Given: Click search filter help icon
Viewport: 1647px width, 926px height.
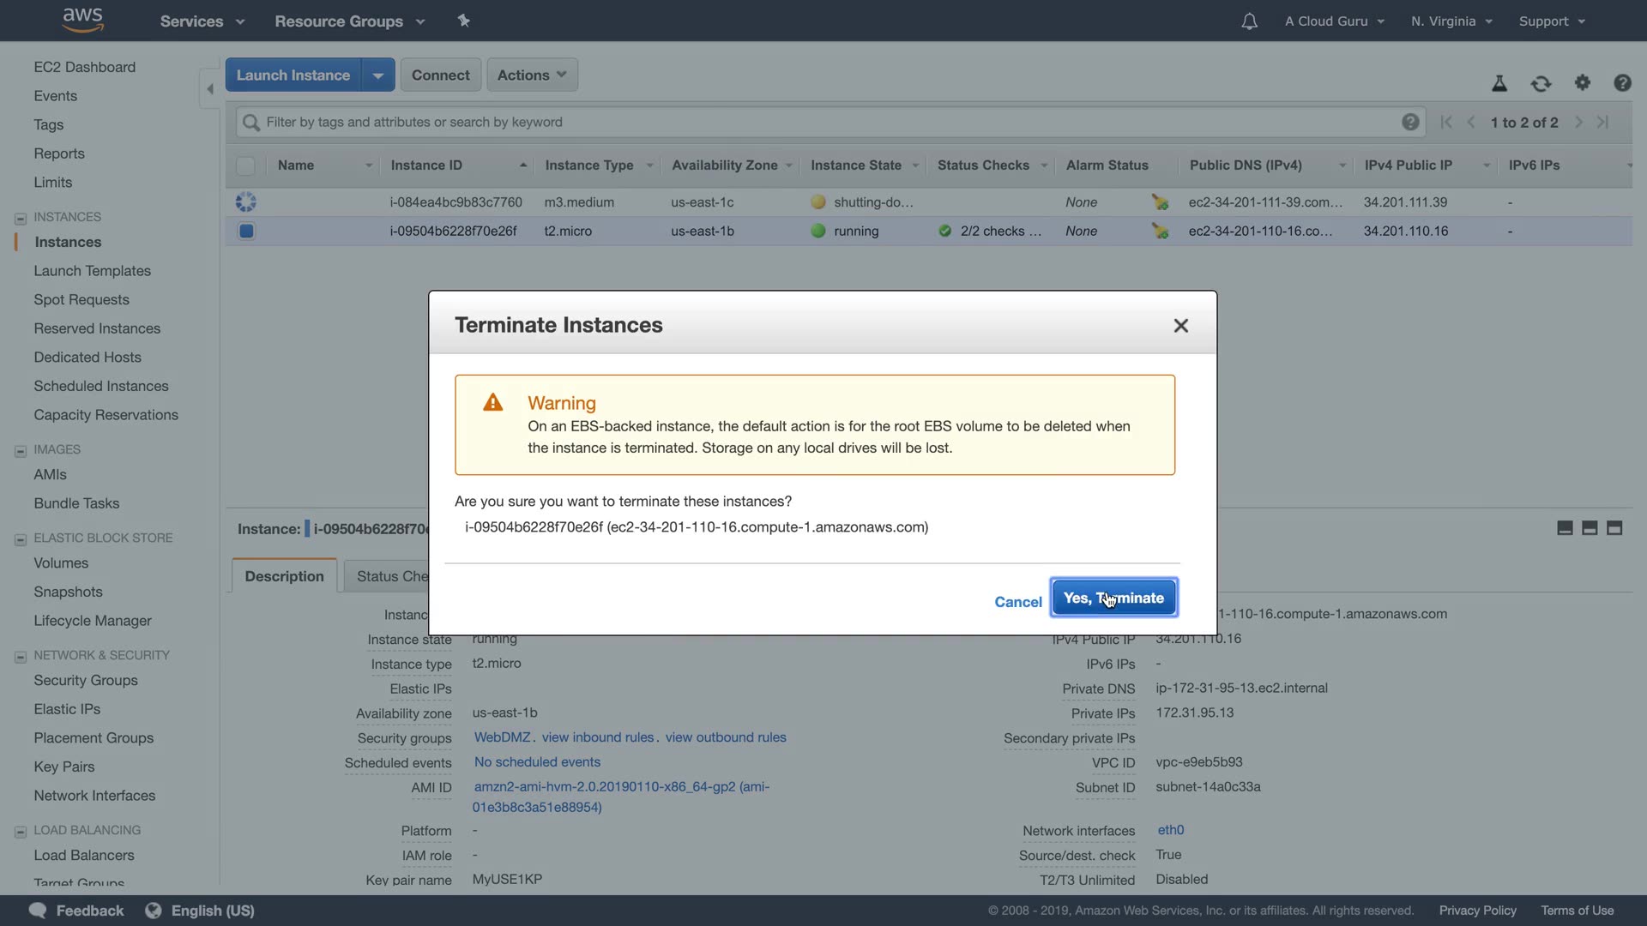Looking at the screenshot, I should pos(1410,122).
